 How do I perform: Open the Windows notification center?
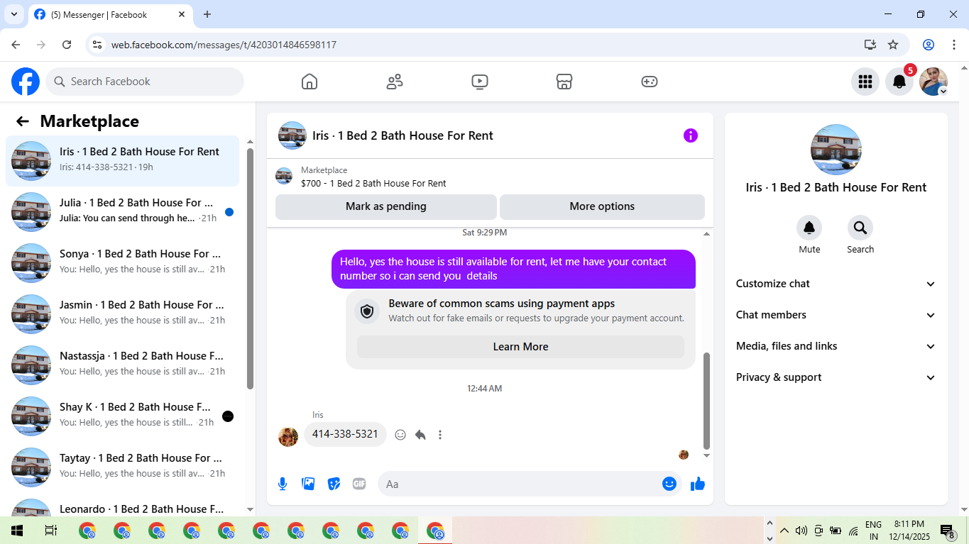click(947, 531)
